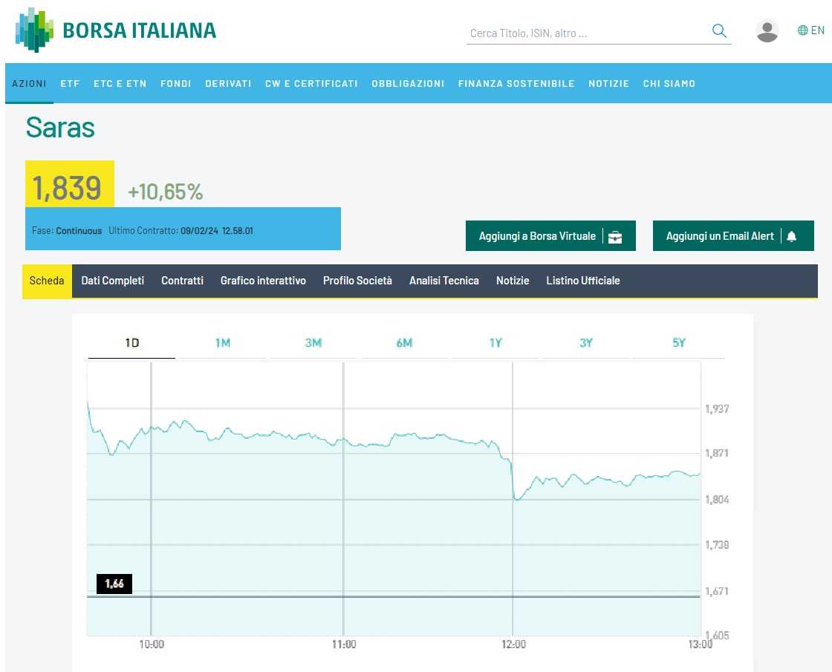The height and width of the screenshot is (672, 832).
Task: Select the Dati Completi tab
Action: 112,281
